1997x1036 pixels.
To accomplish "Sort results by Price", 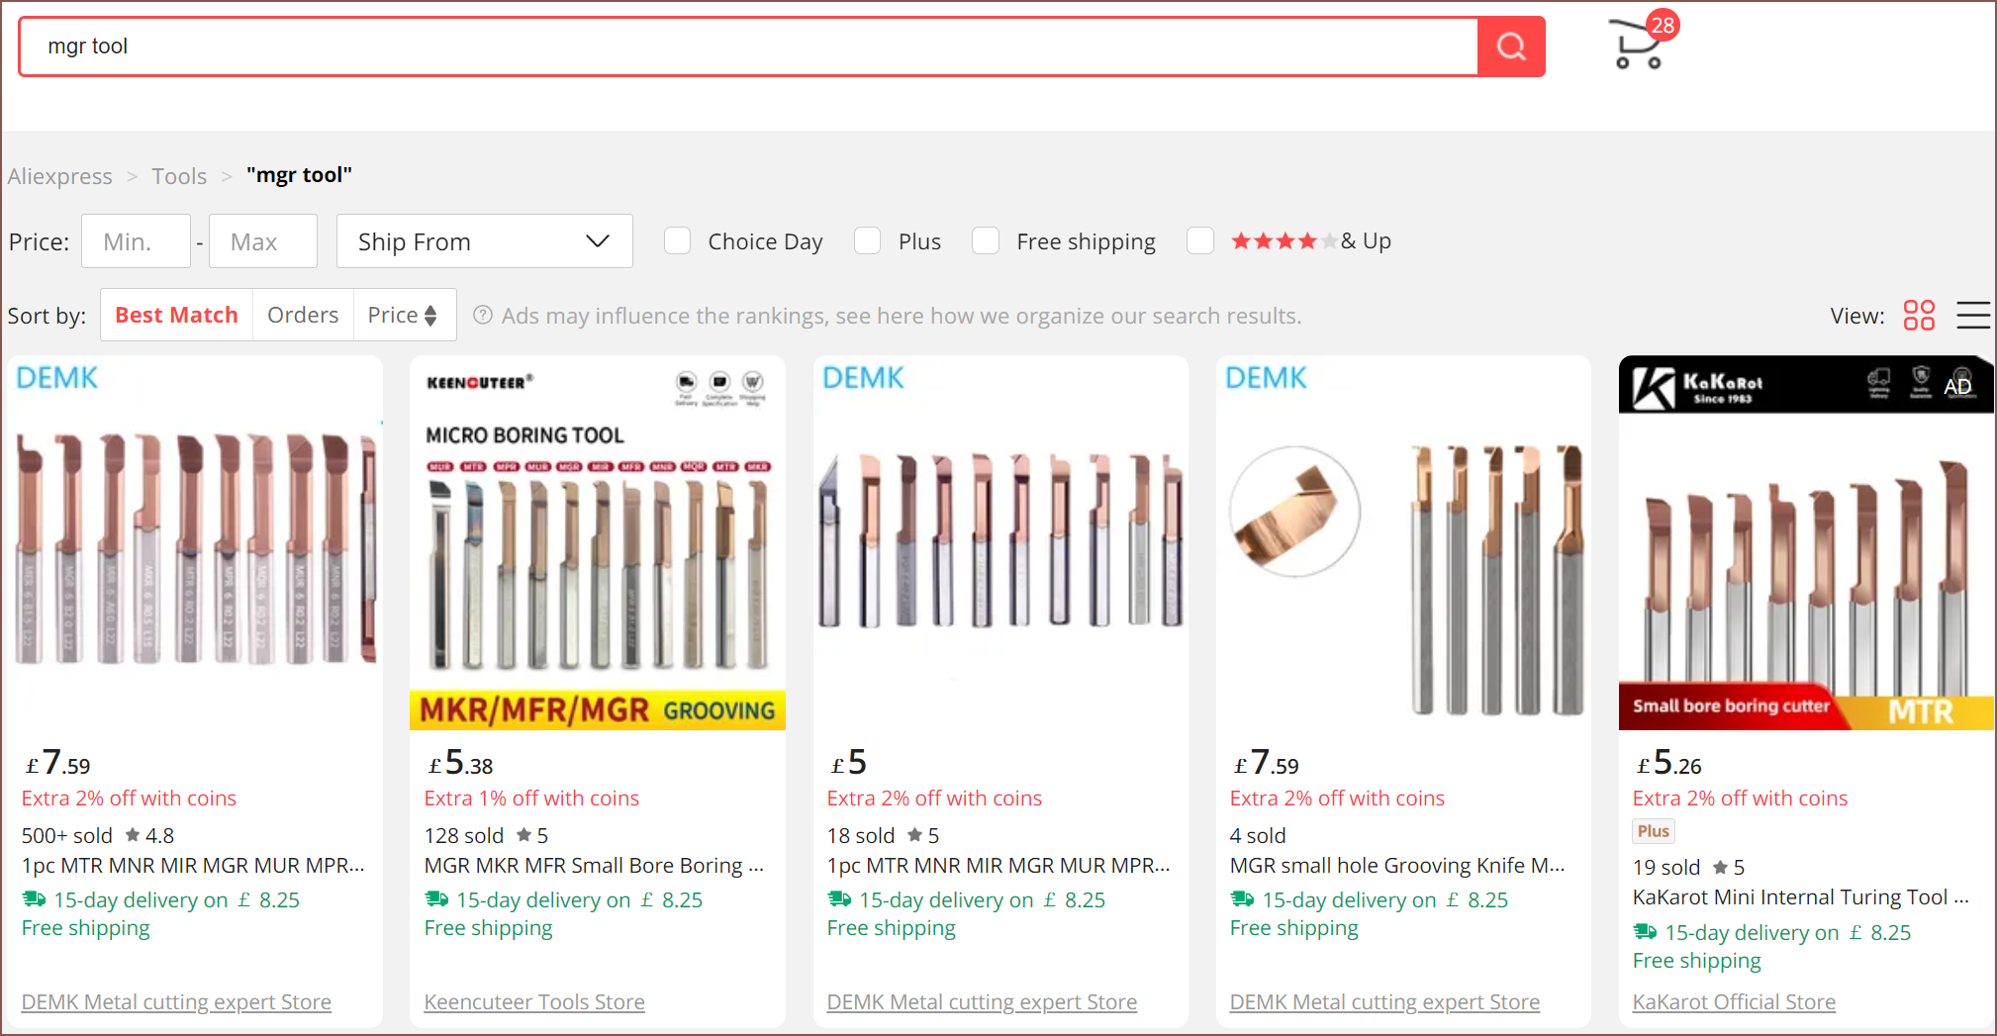I will [x=403, y=316].
